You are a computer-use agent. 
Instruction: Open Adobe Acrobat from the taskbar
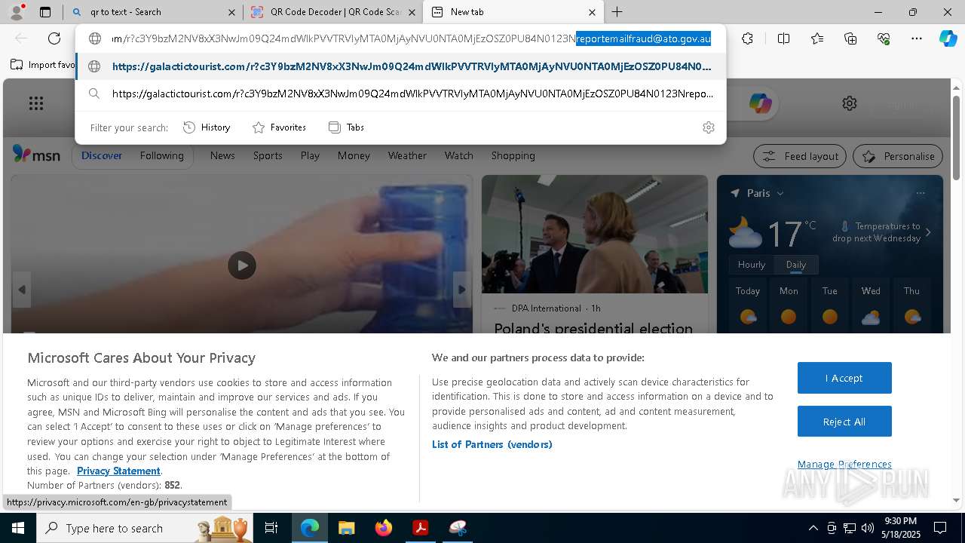421,528
